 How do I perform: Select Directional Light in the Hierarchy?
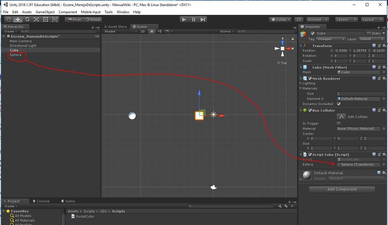tap(23, 45)
